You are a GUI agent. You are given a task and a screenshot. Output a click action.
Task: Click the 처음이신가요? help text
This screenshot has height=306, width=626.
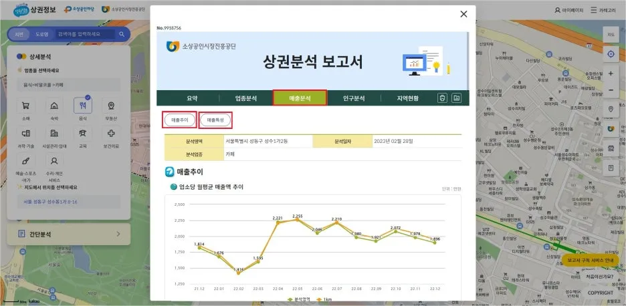(x=600, y=276)
